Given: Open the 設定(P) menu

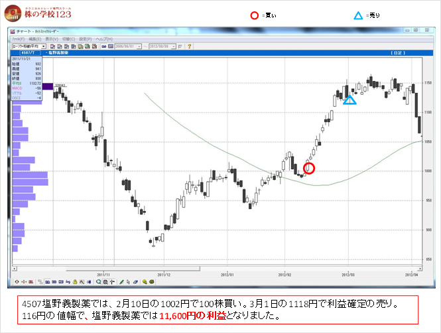Looking at the screenshot, I should tap(86, 39).
